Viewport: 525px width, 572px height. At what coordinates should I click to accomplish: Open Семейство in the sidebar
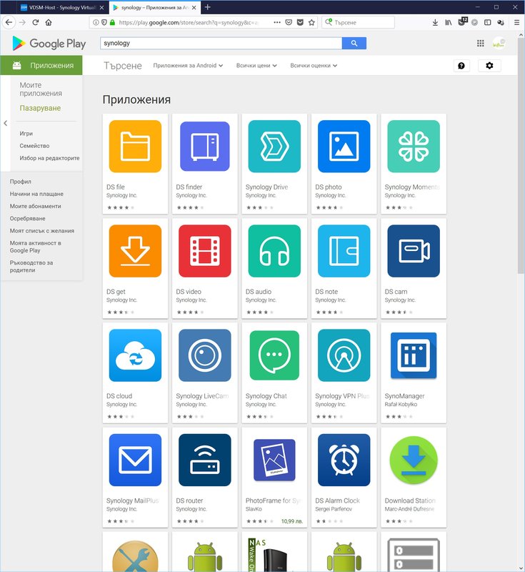pos(34,146)
